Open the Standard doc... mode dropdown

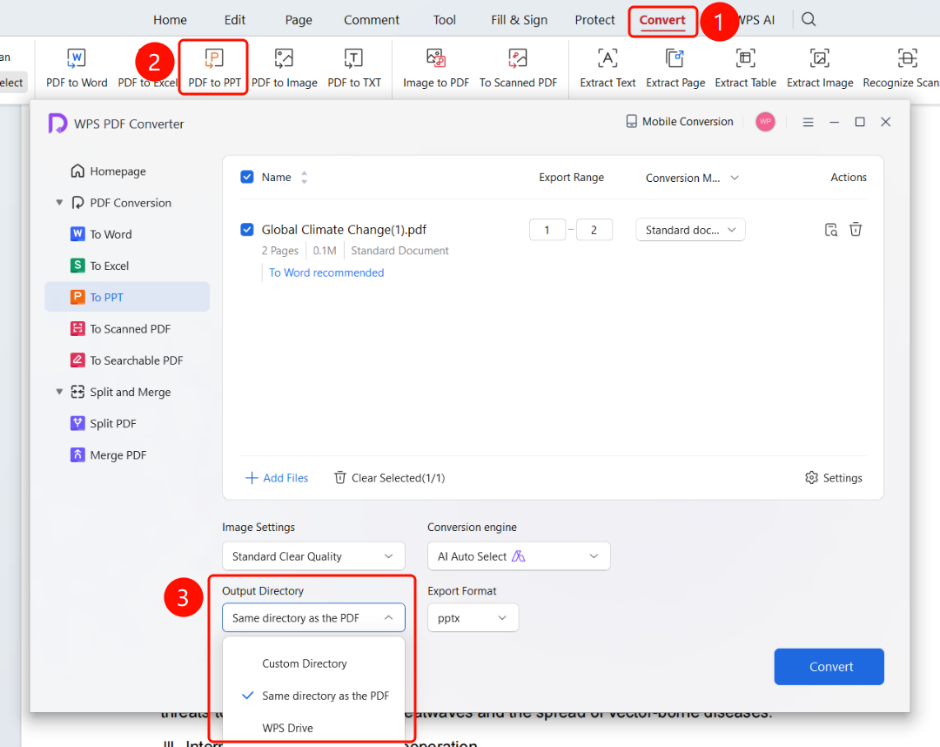[x=690, y=230]
